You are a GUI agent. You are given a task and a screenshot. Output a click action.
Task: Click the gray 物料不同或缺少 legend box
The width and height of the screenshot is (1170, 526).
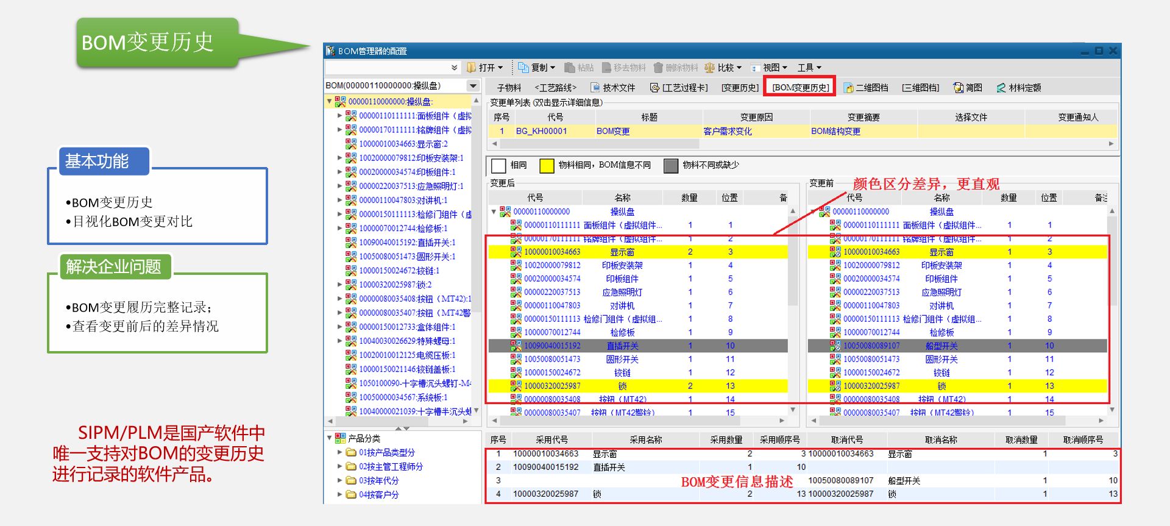[670, 166]
